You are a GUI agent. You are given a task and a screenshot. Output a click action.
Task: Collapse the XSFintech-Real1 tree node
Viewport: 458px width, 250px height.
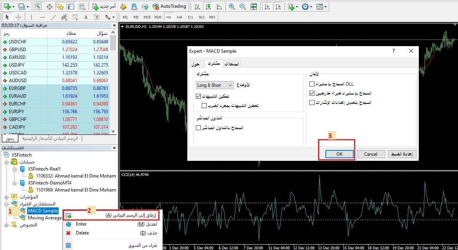click(14, 169)
